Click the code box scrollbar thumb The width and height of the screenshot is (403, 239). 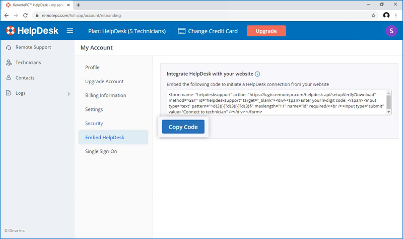[388, 102]
